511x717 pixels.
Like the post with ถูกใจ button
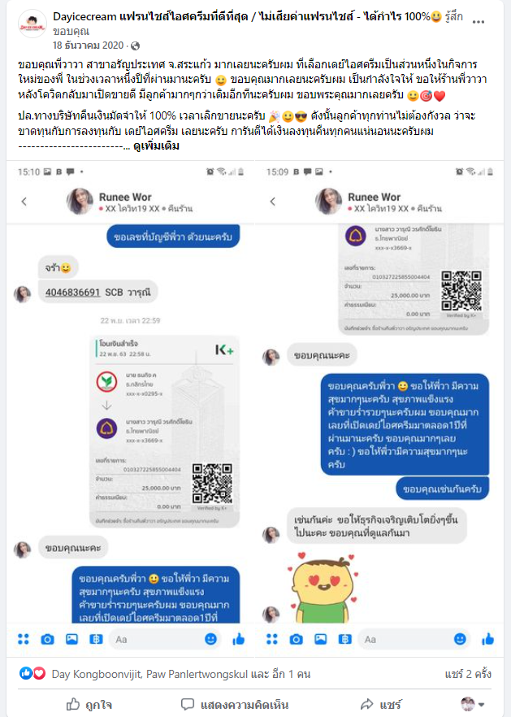[89, 705]
